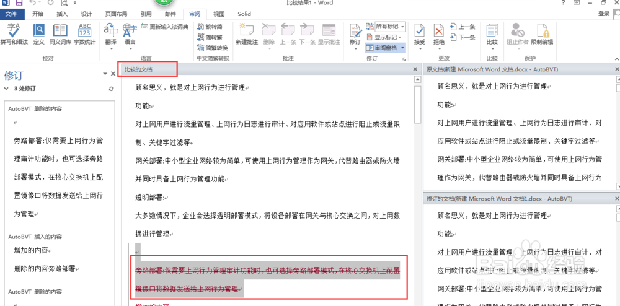620x306 pixels.
Task: Open the All Markup (所有标记) dropdown
Action: tap(390, 27)
